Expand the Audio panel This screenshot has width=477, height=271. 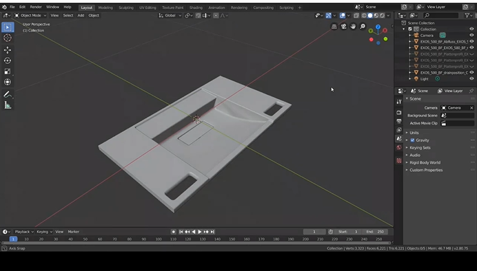[415, 155]
